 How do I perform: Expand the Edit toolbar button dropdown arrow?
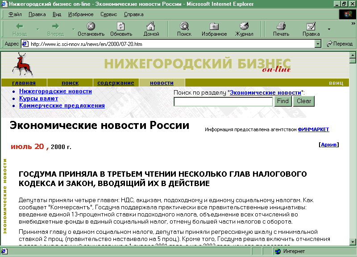point(329,29)
